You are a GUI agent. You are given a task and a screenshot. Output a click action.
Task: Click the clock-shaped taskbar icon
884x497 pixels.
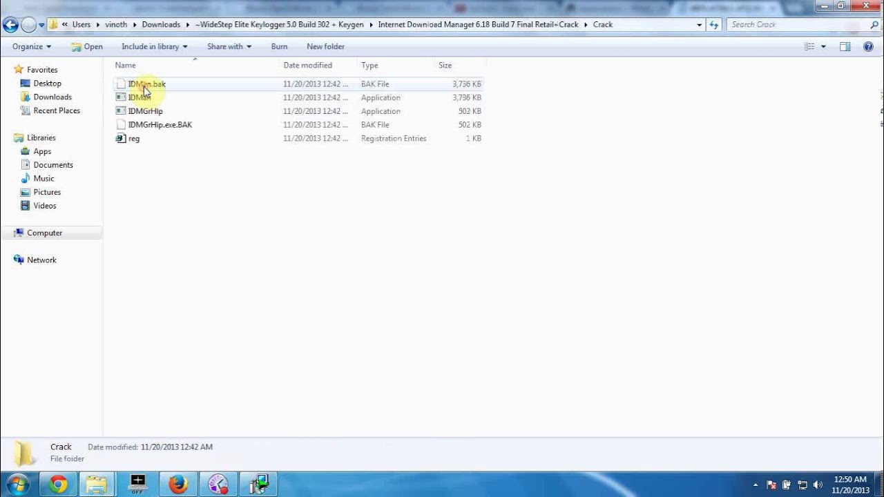(x=218, y=485)
